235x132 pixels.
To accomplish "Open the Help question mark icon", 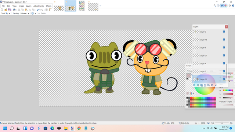I will point(233,6).
